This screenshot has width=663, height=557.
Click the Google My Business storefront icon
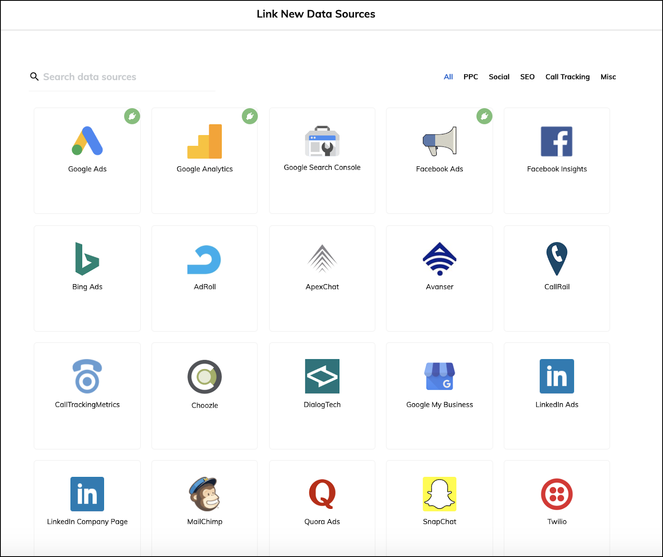coord(440,376)
